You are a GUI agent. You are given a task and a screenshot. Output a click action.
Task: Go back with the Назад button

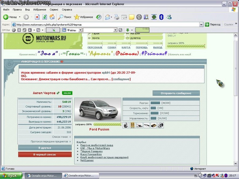pos(10,17)
